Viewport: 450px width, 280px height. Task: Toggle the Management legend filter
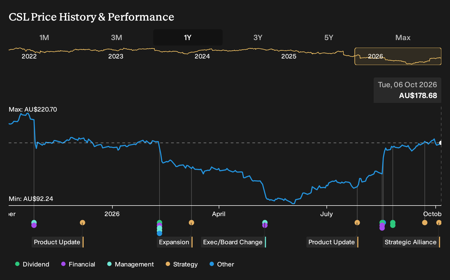(131, 264)
